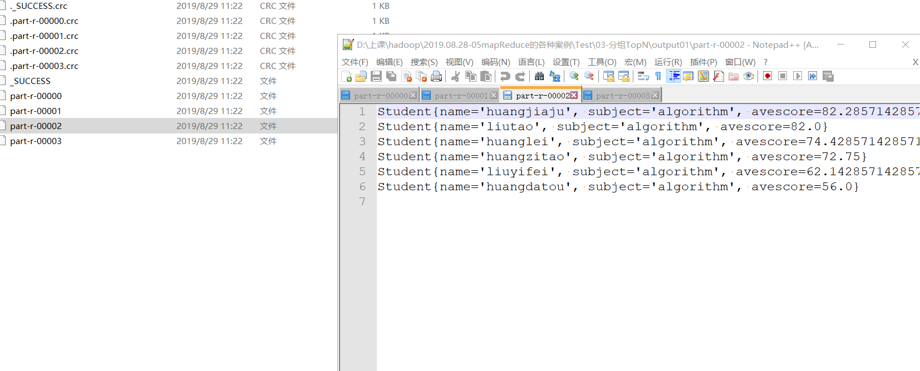Close the part-r-00003 tab
The width and height of the screenshot is (920, 371).
[x=655, y=96]
